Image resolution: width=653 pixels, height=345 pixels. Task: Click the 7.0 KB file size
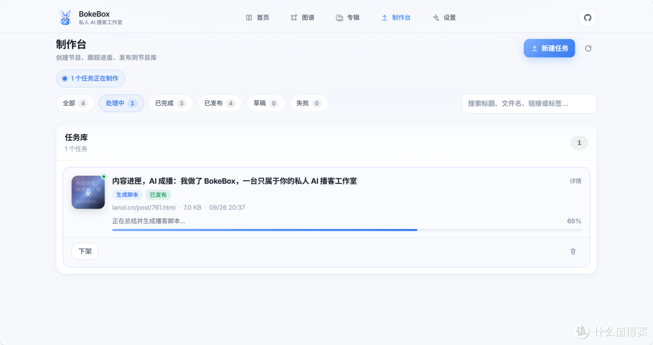pos(192,207)
